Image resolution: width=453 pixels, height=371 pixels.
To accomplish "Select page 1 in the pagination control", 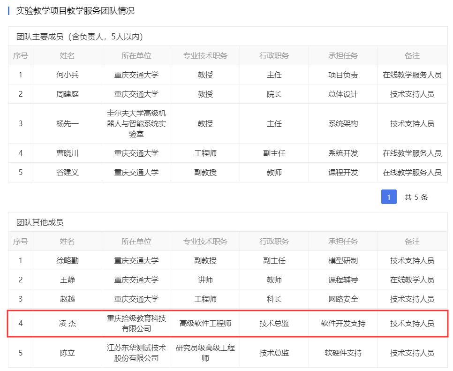I will pyautogui.click(x=388, y=197).
